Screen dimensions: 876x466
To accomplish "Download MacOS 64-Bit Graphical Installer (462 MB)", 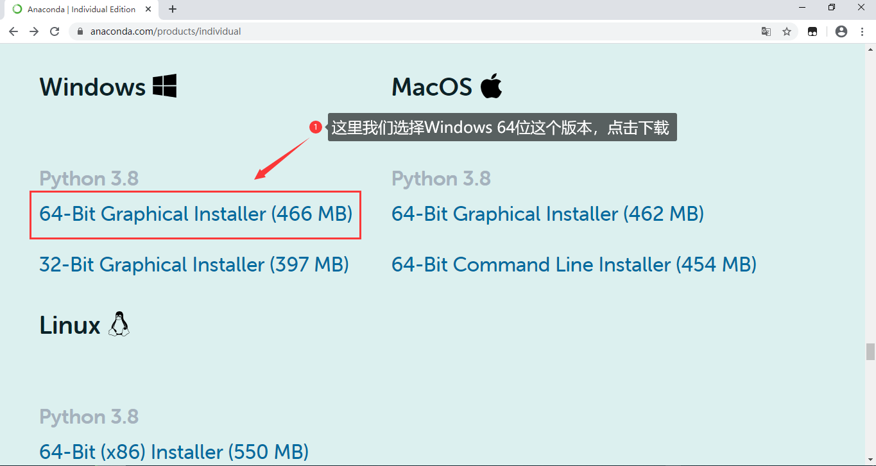I will point(547,214).
